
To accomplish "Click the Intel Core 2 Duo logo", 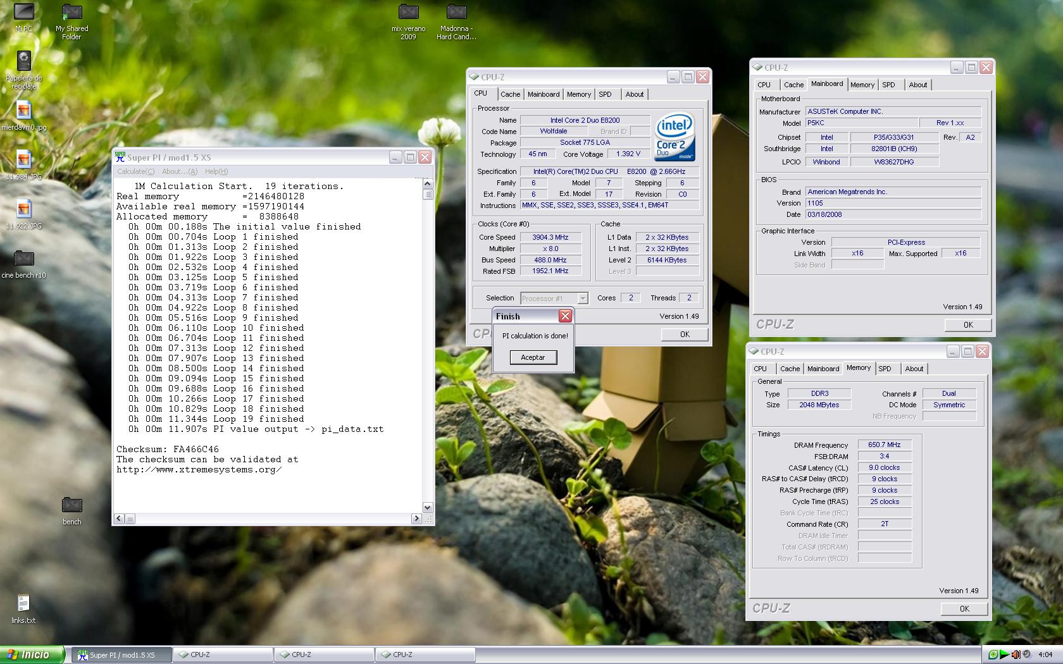I will [x=674, y=137].
